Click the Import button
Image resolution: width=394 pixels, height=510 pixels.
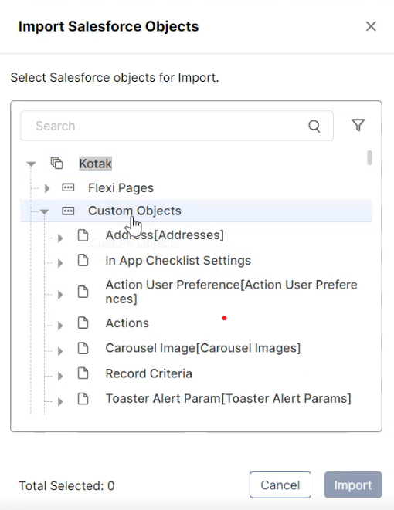point(353,485)
